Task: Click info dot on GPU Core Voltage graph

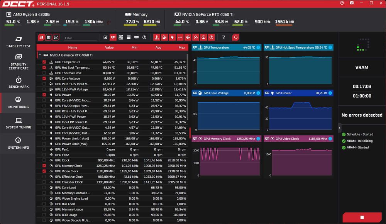Action: (258, 93)
